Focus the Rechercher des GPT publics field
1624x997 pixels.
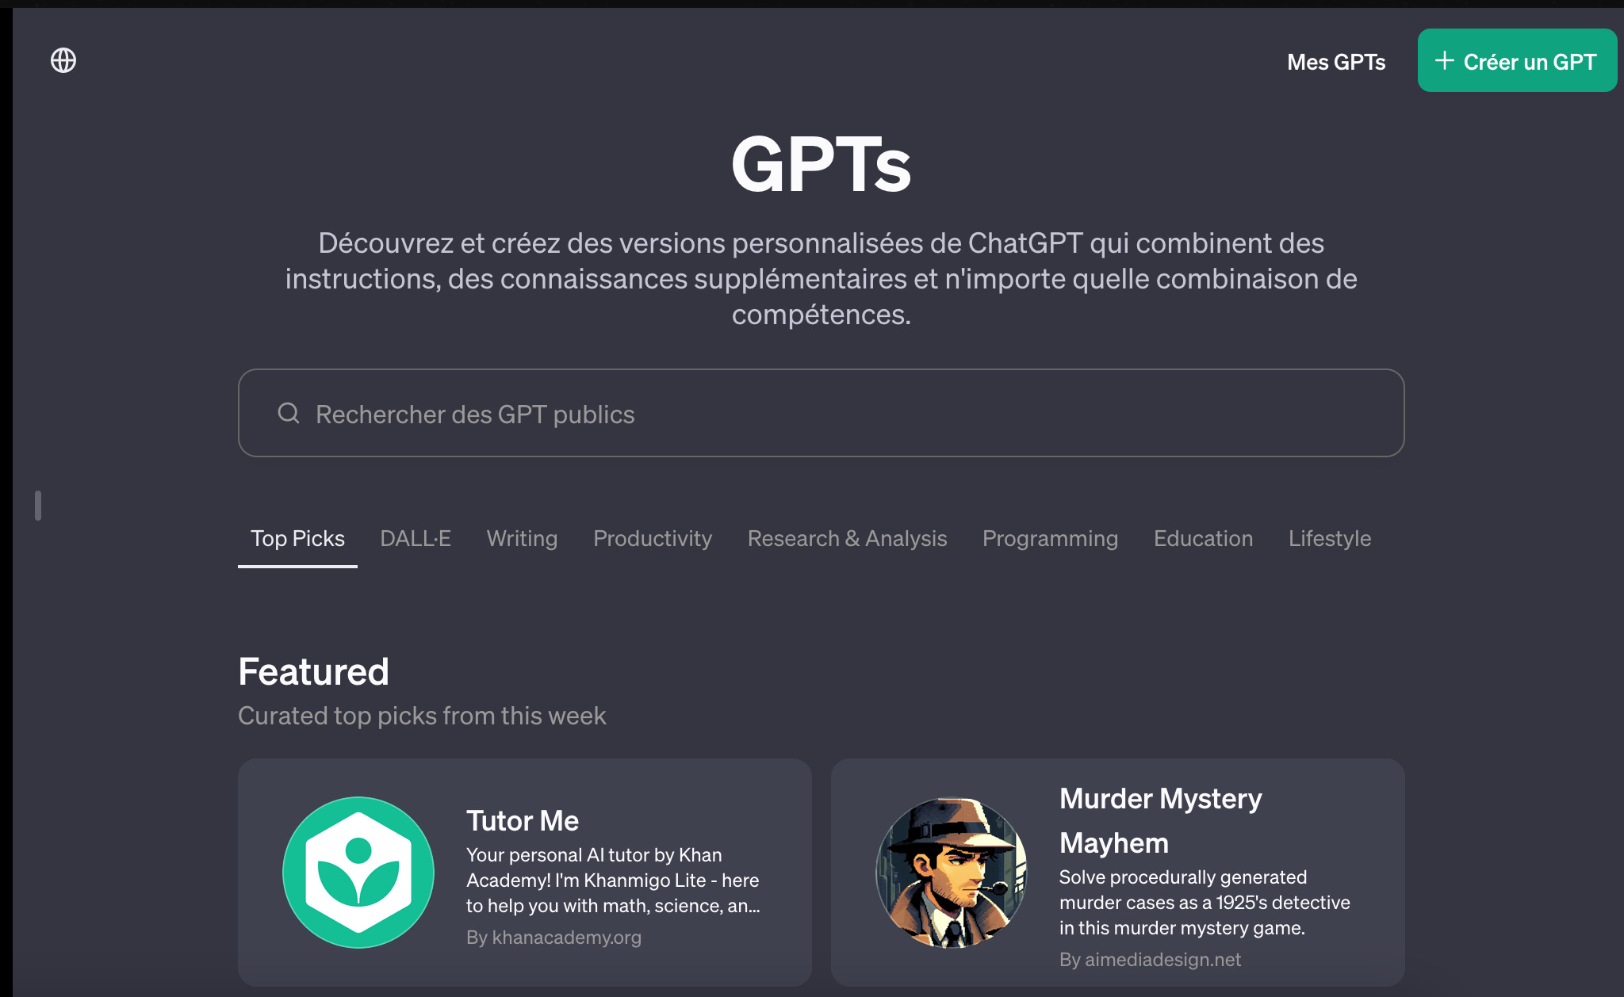(x=821, y=413)
